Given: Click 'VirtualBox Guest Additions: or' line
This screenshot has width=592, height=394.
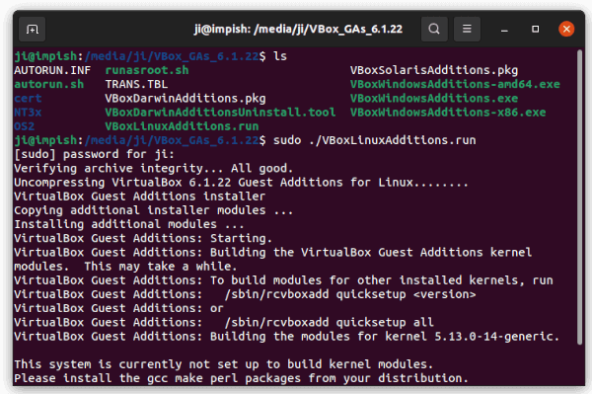Looking at the screenshot, I should [118, 308].
